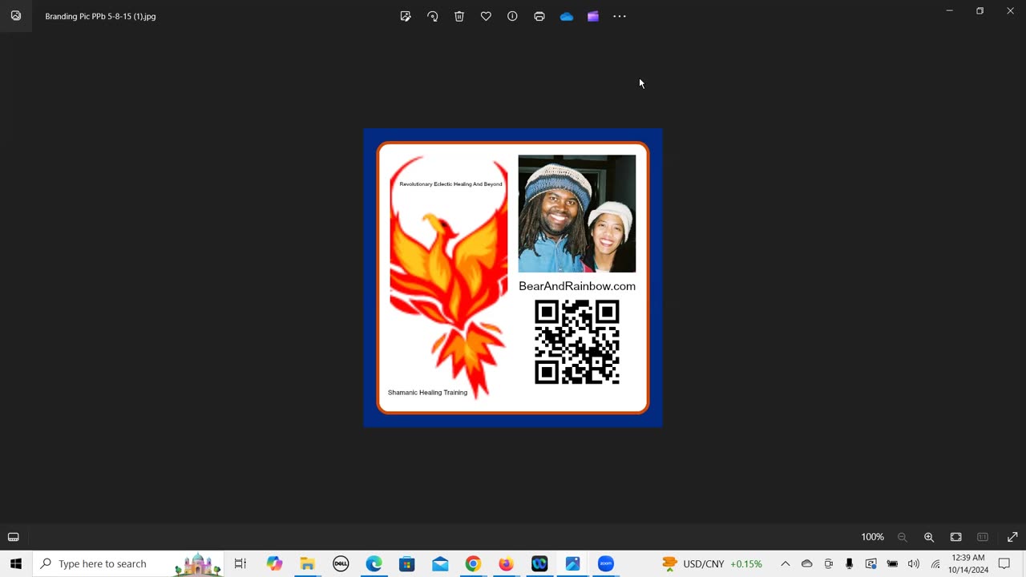Show file info with the (i) icon
Image resolution: width=1026 pixels, height=577 pixels.
click(x=512, y=16)
